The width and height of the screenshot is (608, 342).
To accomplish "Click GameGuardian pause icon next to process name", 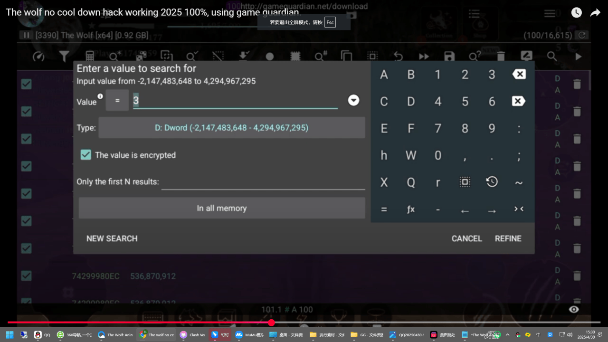I will pos(26,35).
